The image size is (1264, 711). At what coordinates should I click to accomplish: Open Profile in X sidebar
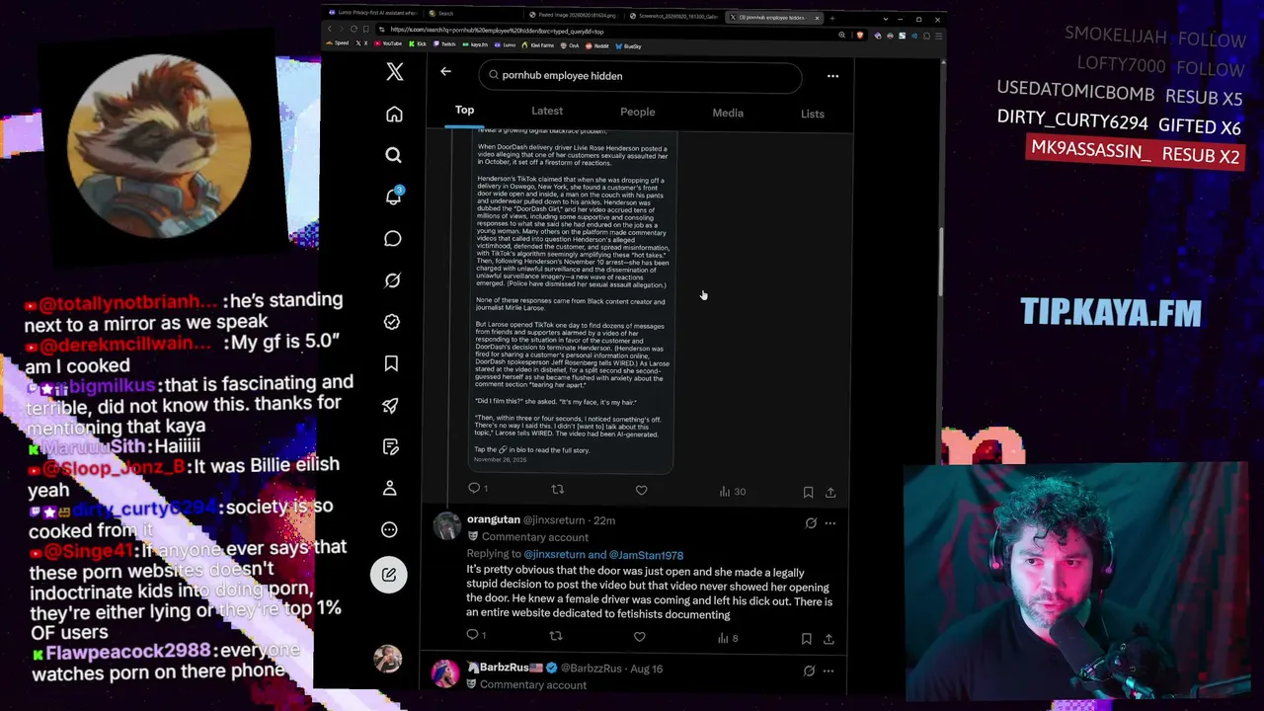tap(390, 488)
